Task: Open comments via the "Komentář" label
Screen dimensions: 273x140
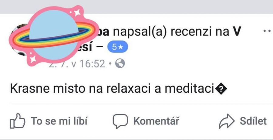Action: click(x=156, y=121)
